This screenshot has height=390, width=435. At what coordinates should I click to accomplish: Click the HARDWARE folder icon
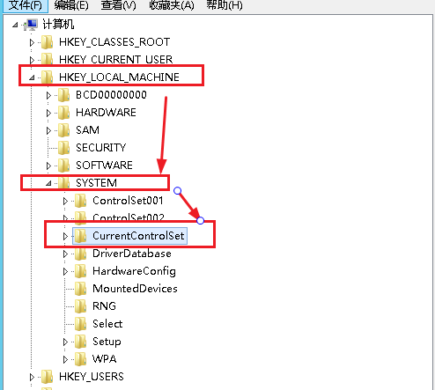[x=63, y=113]
